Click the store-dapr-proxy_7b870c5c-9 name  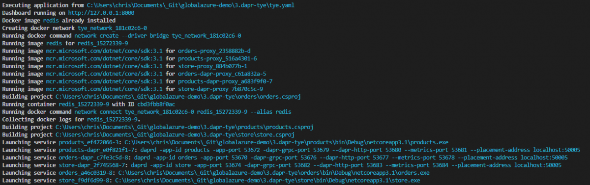point(221,89)
